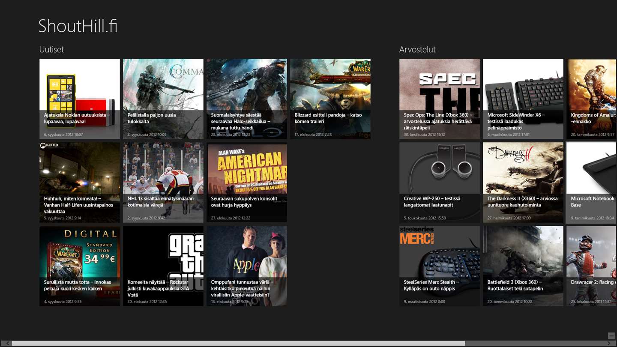The width and height of the screenshot is (617, 347).
Task: Open the Omppufani Apple-vaatteisiin tile
Action: click(x=247, y=266)
